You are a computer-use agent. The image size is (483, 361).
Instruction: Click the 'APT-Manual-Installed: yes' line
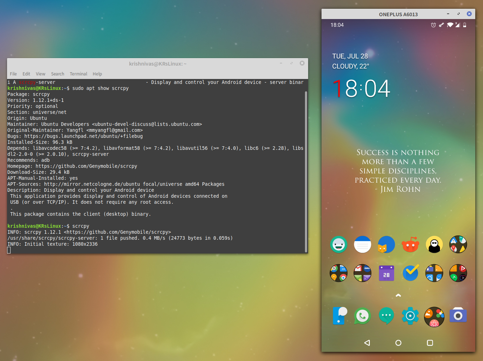pyautogui.click(x=43, y=178)
